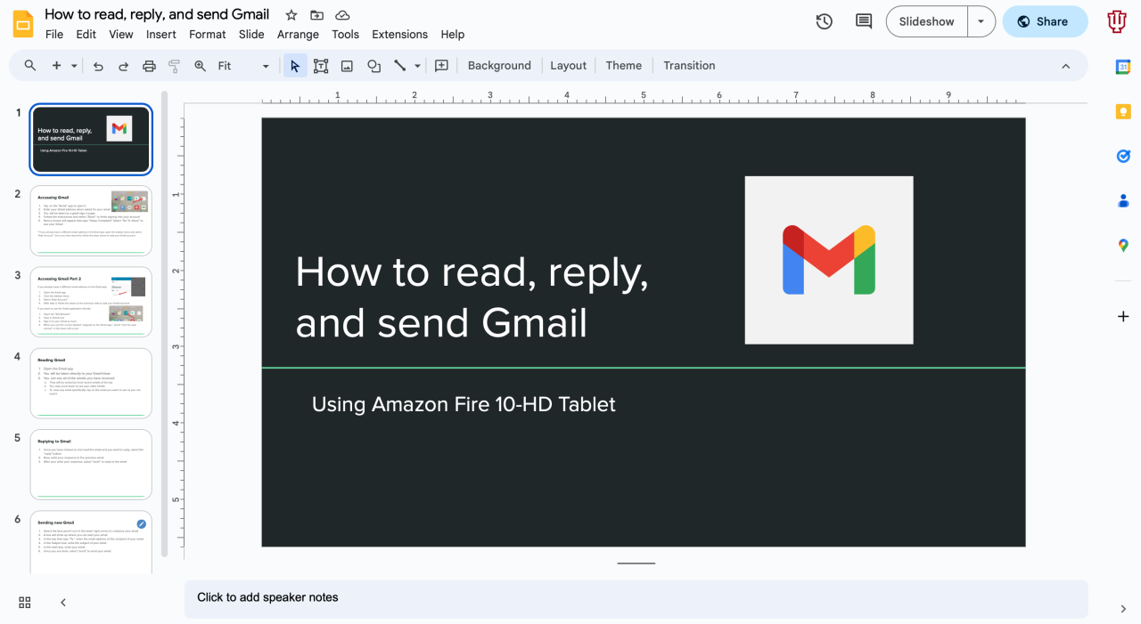Open the View menu
This screenshot has width=1141, height=624.
[x=121, y=34]
